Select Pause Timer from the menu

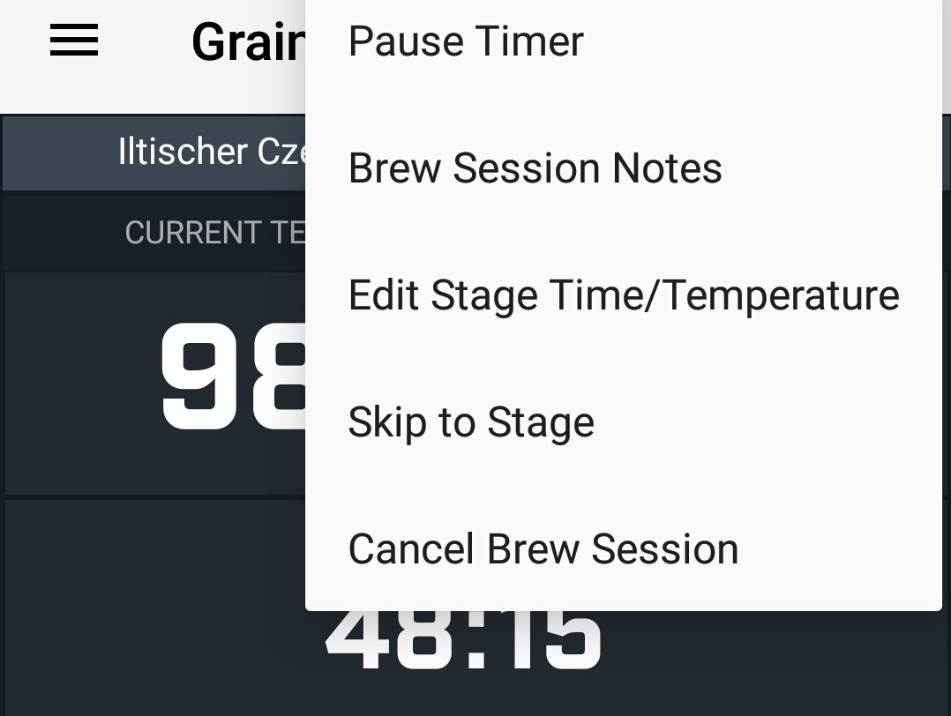[466, 41]
